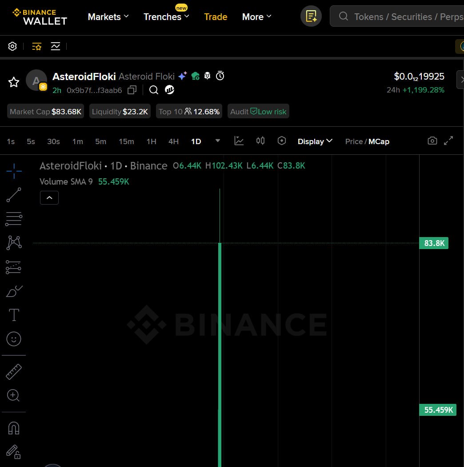Select the 1H timeframe

151,141
